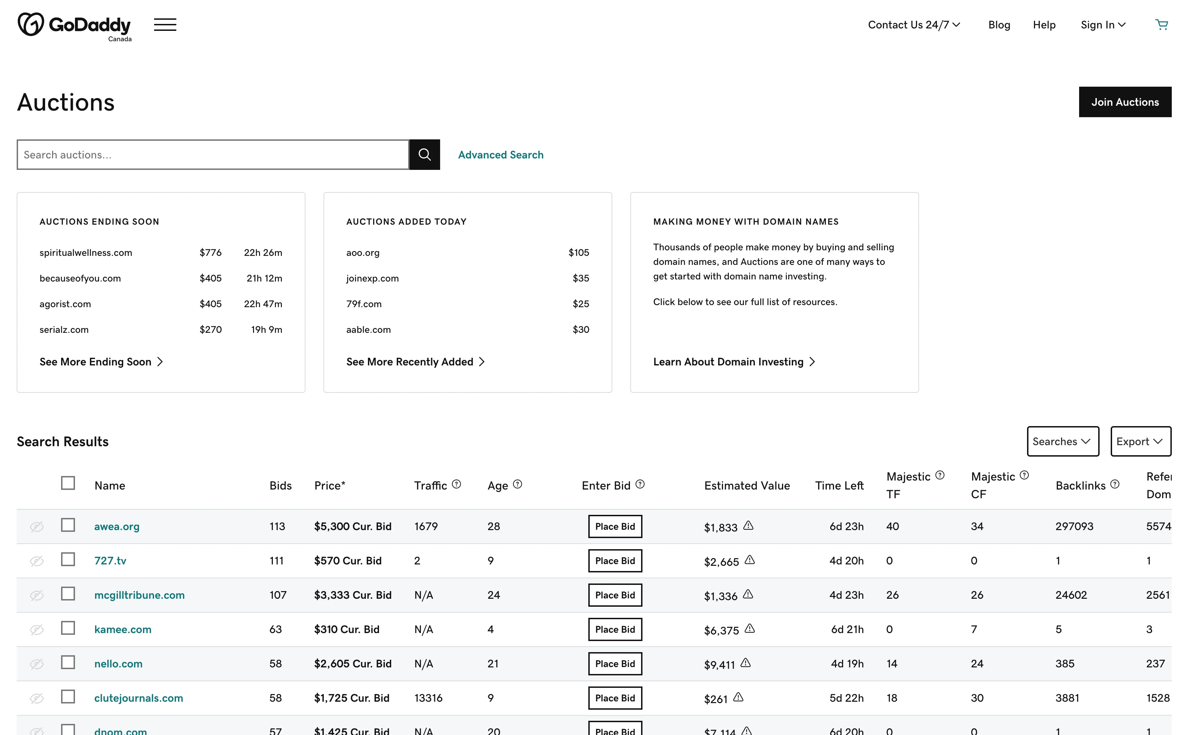Viewport: 1194px width, 735px height.
Task: Click the Traffic column help icon
Action: 456,484
